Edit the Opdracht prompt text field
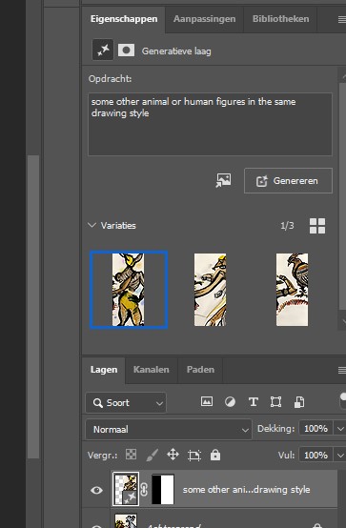The width and height of the screenshot is (346, 528). point(210,124)
